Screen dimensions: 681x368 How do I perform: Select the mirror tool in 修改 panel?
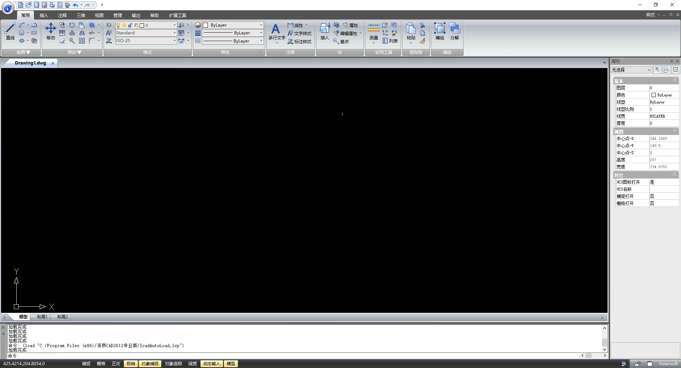coord(82,32)
